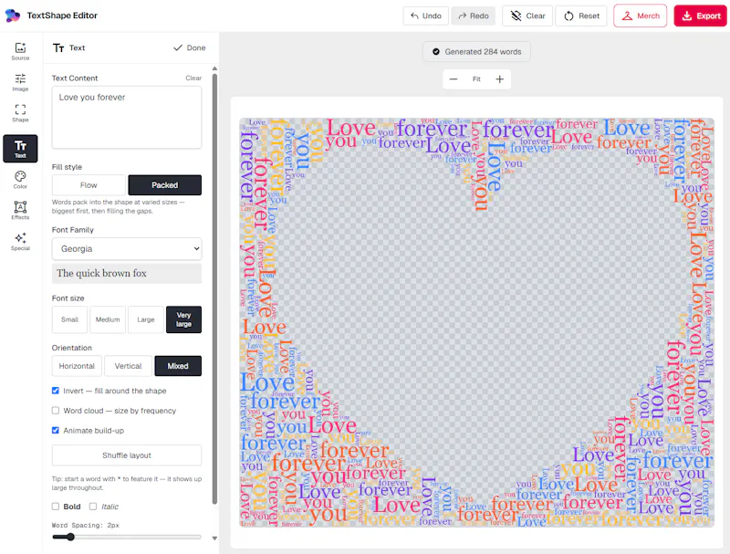Open the Font Family dropdown
730x554 pixels.
click(127, 248)
